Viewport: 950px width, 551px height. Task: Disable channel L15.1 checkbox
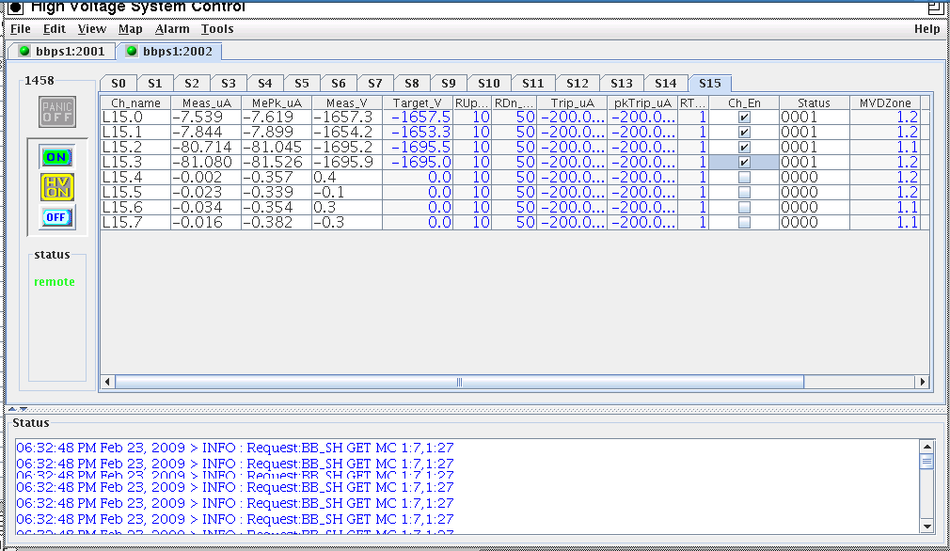tap(744, 133)
